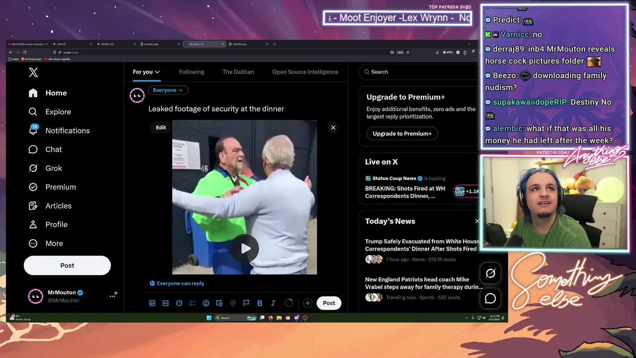
Task: Toggle bold formatting in composer
Action: click(x=259, y=303)
